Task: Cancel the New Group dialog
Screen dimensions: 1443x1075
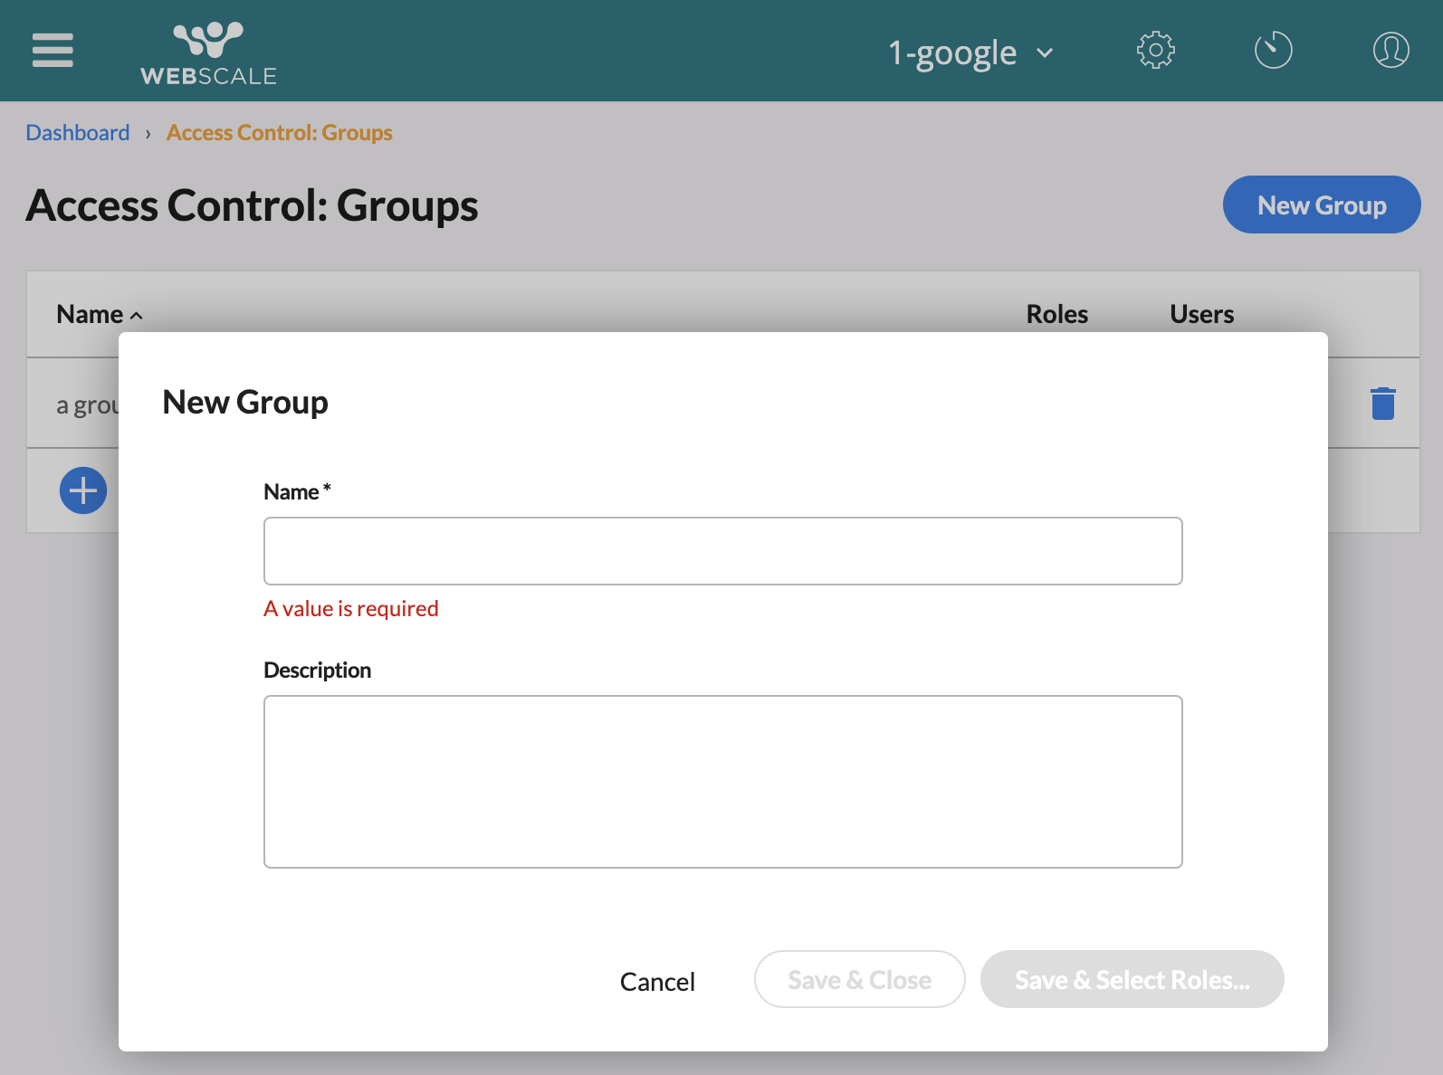Action: coord(657,981)
